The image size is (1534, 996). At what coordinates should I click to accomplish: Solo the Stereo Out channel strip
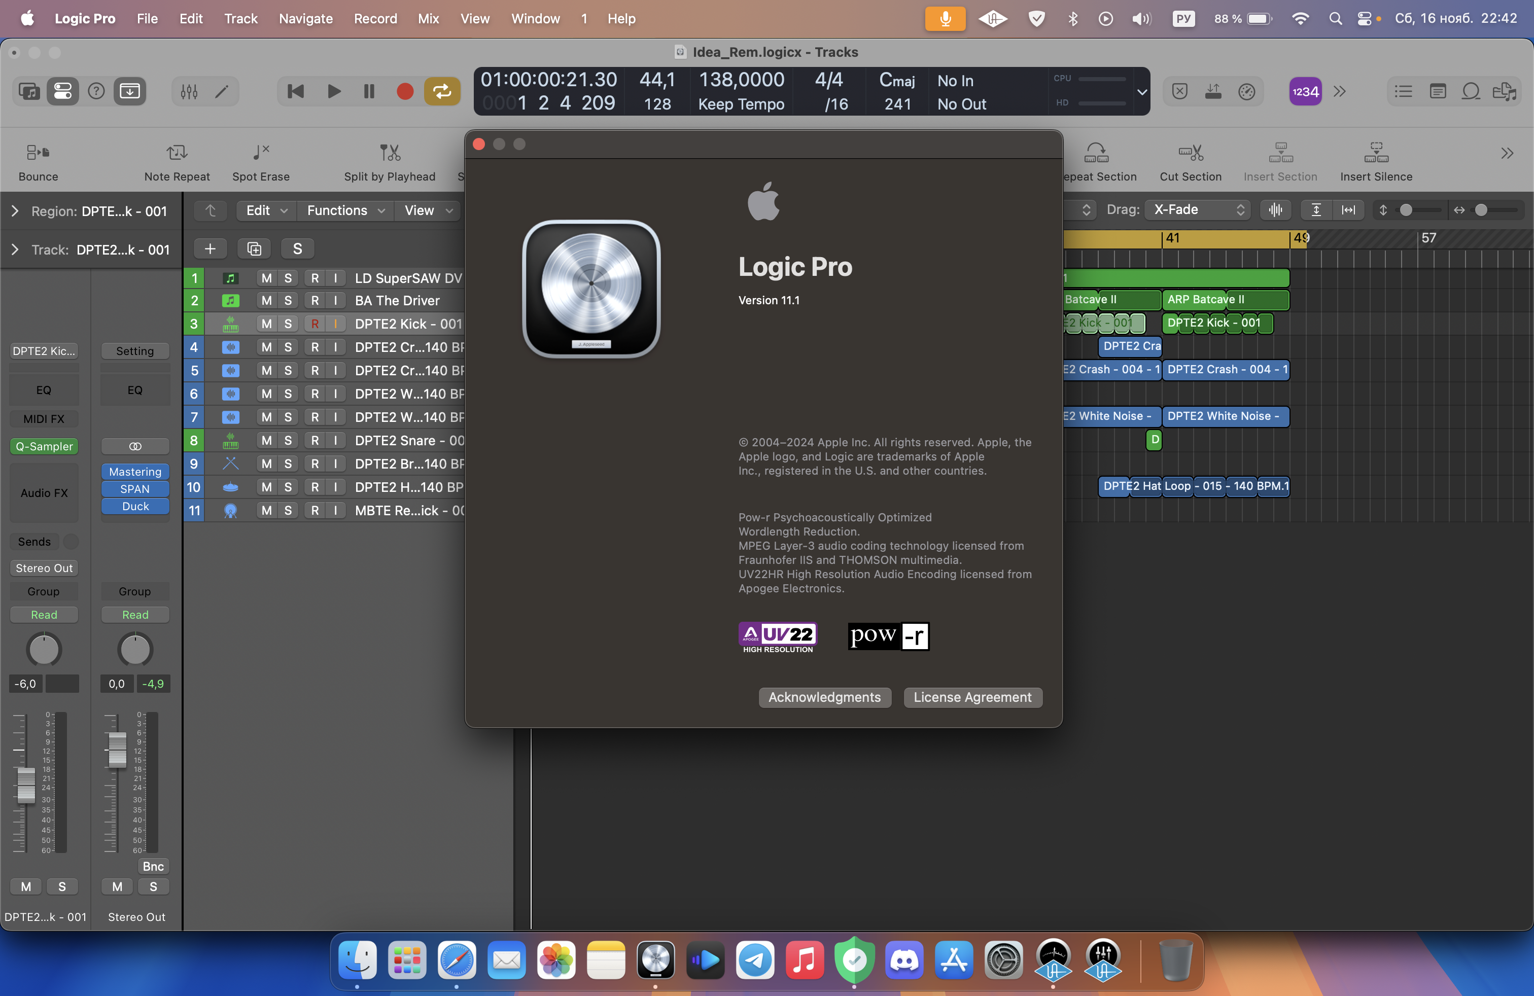(153, 886)
